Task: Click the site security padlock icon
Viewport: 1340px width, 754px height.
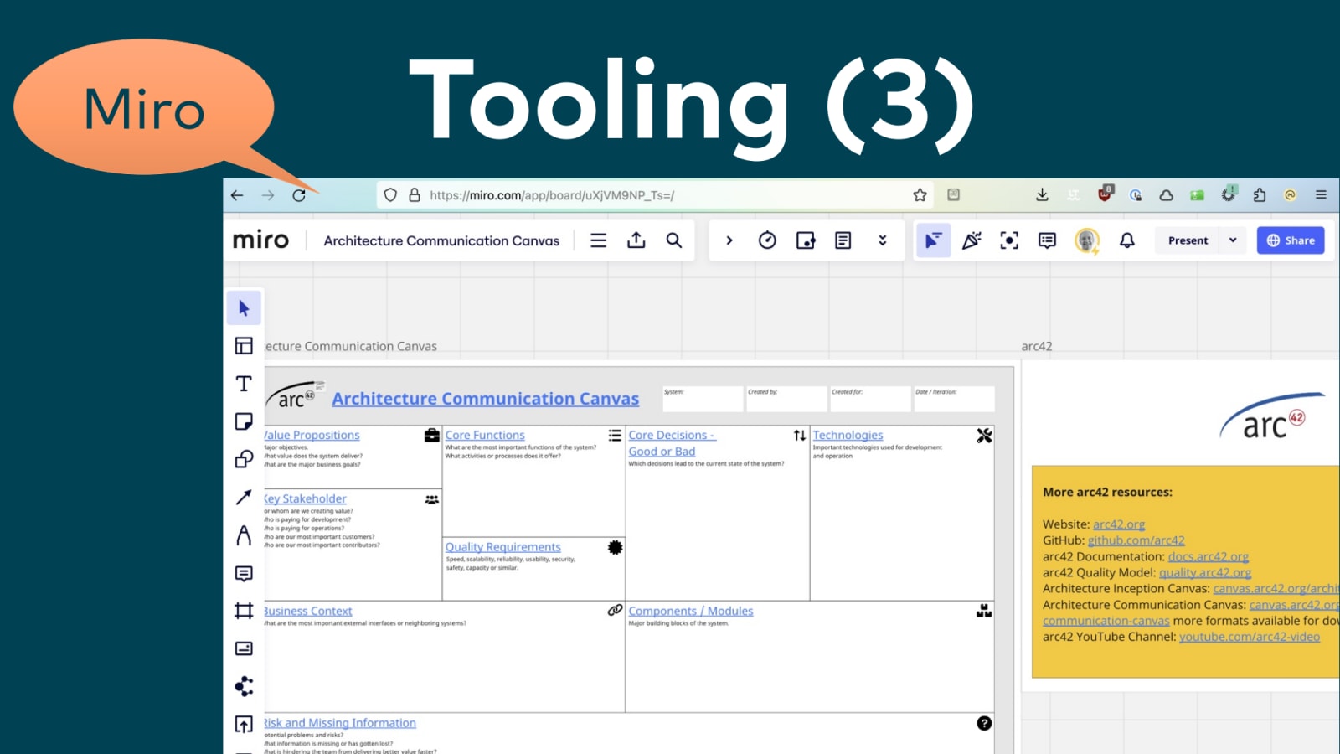Action: (414, 195)
